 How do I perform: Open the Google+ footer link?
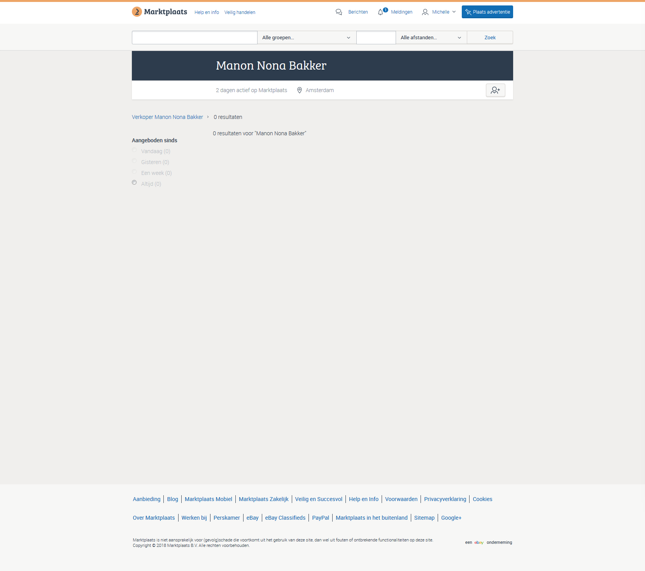click(x=451, y=518)
